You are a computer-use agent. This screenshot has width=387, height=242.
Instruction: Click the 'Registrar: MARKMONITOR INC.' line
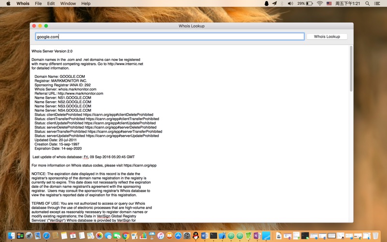coord(61,81)
